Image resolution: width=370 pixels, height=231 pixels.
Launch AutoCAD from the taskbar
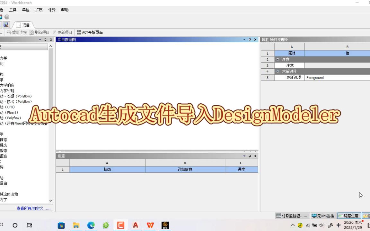(x=135, y=225)
